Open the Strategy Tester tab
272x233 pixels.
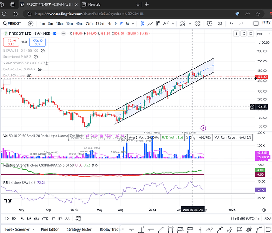coord(79,229)
